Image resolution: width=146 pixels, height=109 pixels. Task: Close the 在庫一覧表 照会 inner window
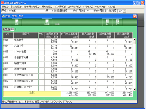coord(135,16)
